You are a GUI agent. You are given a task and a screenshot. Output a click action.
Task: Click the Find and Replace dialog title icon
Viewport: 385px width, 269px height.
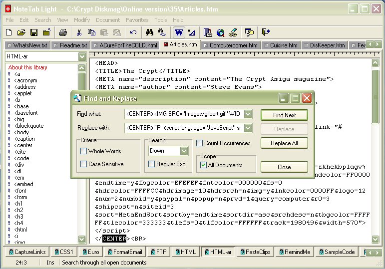(x=77, y=98)
